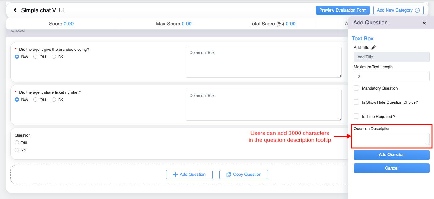
Task: Select No for ticket number question
Action: tap(54, 99)
